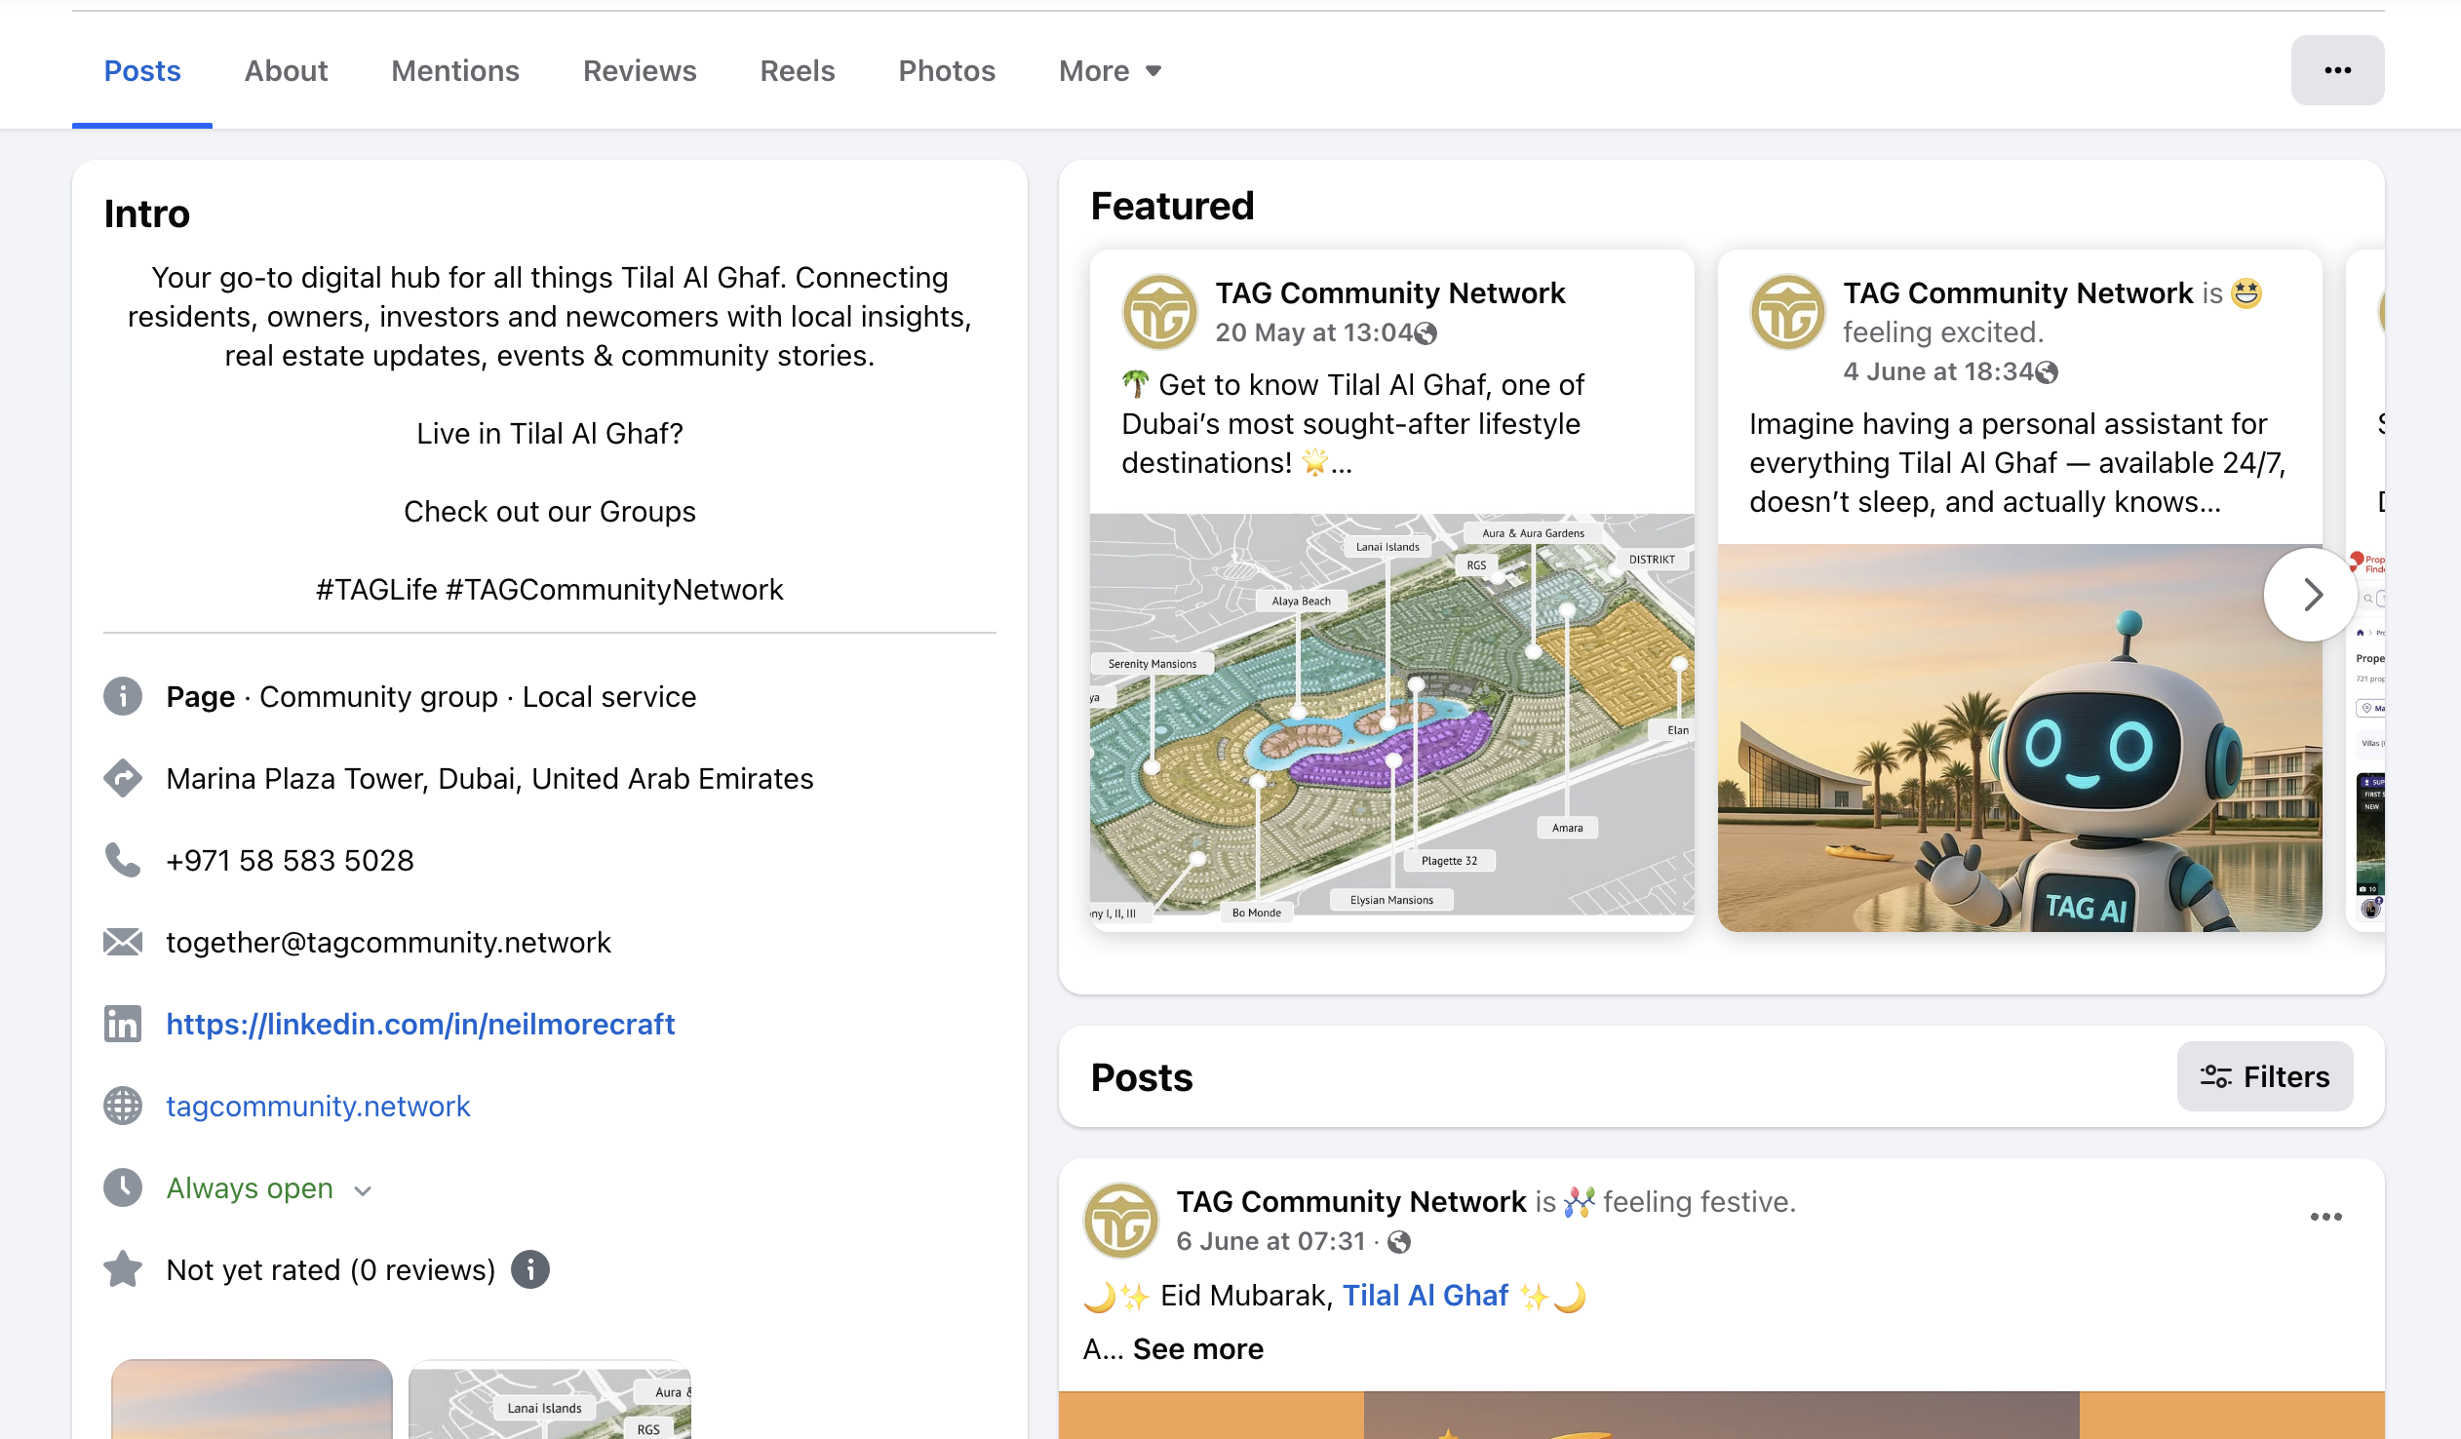2461x1439 pixels.
Task: Click the #TAGLife #TAGCommunityNetwork hashtags text
Action: coord(549,590)
